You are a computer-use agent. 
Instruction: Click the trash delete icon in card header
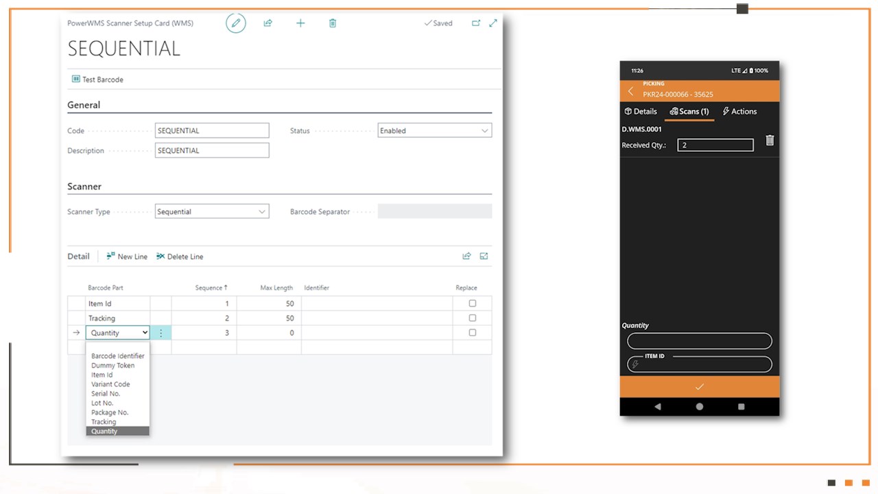(x=333, y=23)
